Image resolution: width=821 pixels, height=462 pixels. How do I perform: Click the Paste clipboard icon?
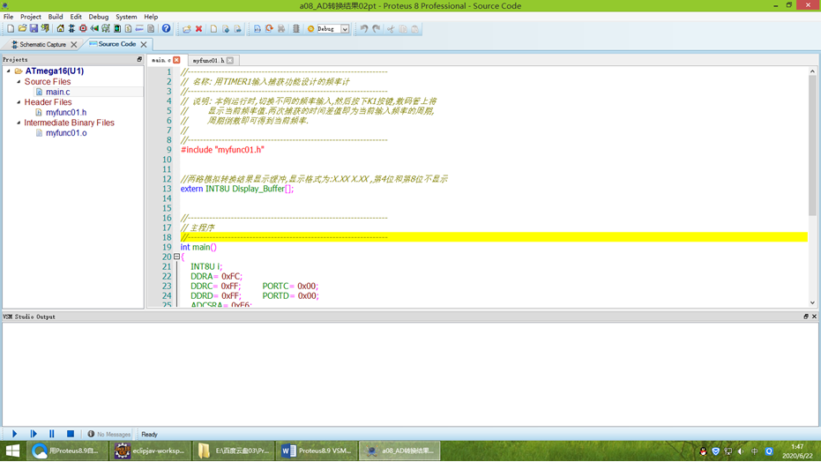414,29
